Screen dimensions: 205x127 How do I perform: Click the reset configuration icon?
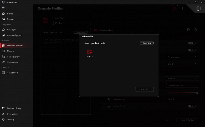[x=195, y=30]
